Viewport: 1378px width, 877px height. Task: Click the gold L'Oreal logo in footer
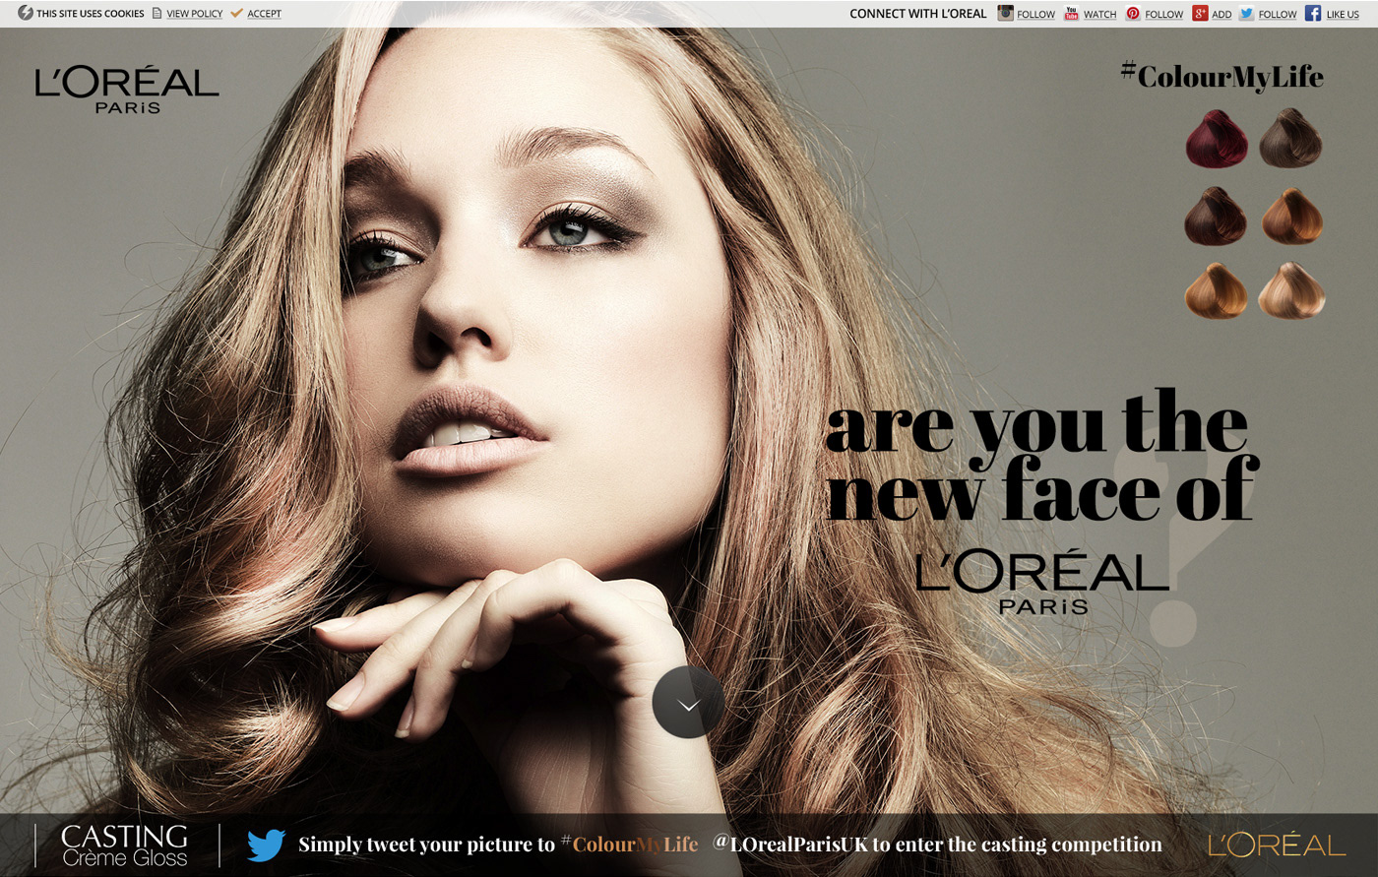tap(1277, 845)
